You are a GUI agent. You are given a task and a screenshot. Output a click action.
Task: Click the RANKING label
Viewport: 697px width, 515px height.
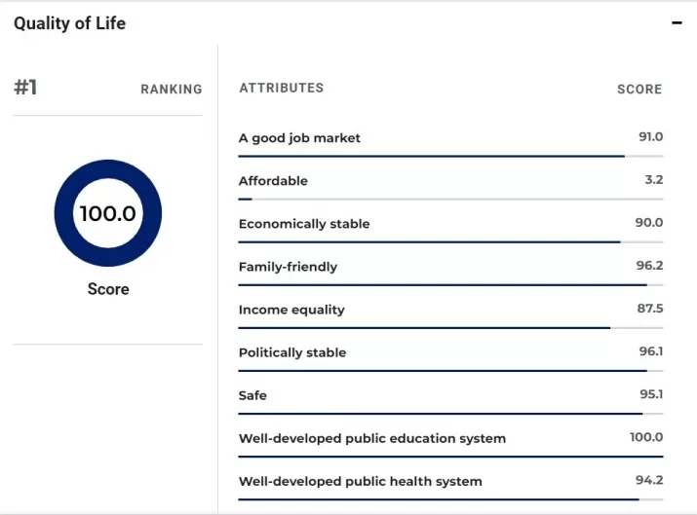point(172,89)
